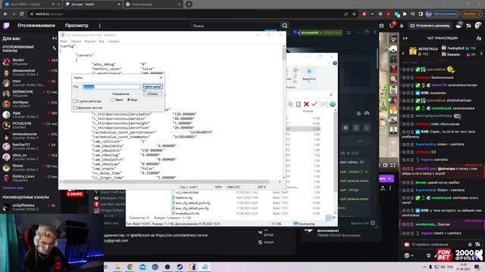Close the Find dialog with X

click(161, 78)
